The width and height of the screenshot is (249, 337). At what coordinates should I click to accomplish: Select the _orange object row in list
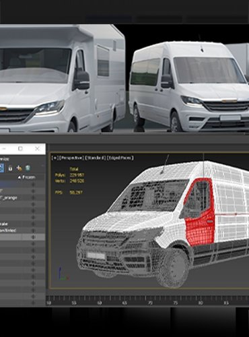[x=22, y=197]
